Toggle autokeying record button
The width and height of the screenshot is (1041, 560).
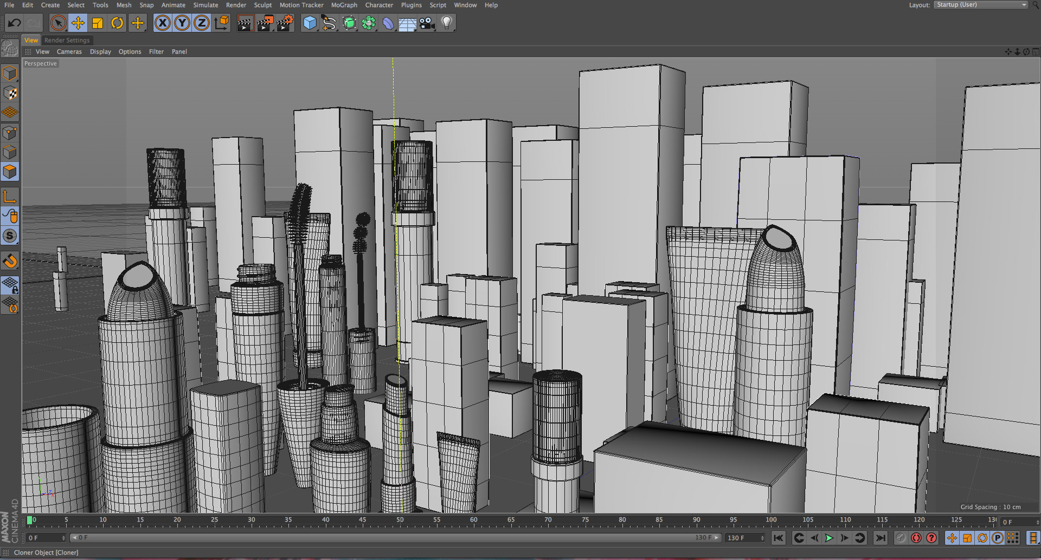916,538
